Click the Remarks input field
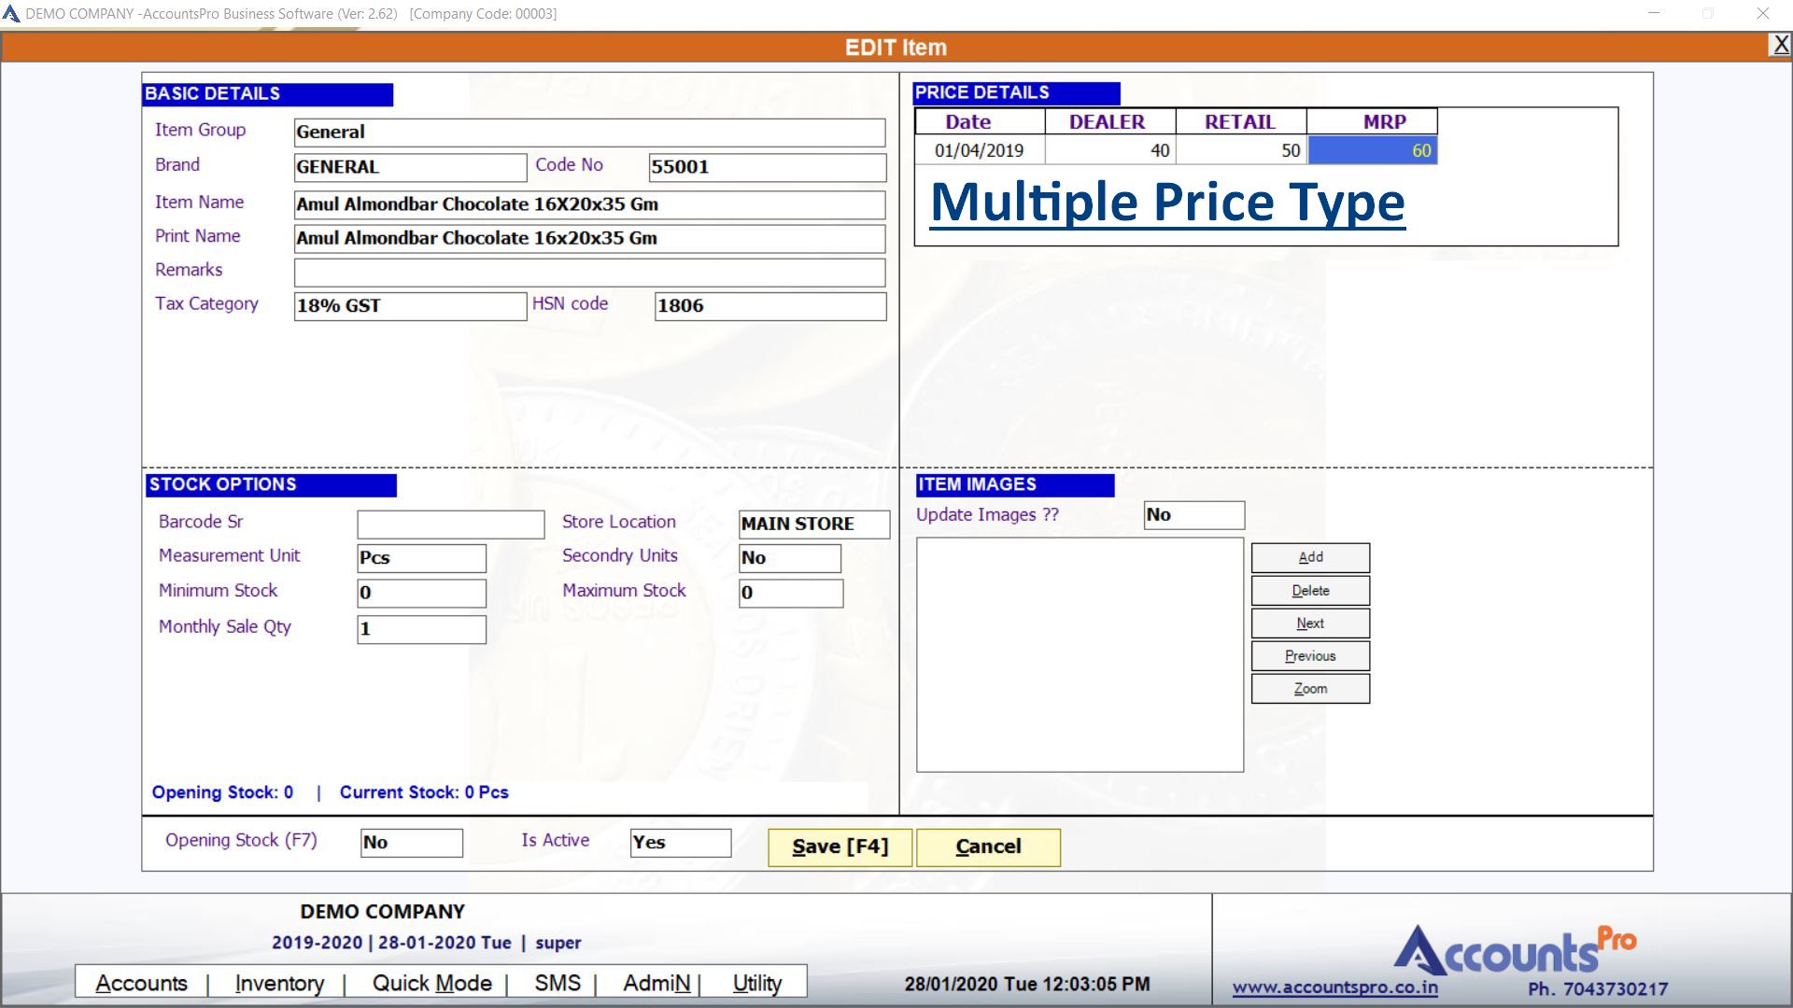 coord(588,272)
